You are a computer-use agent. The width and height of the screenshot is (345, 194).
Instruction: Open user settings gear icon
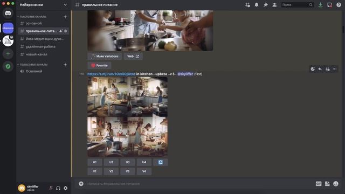66,188
